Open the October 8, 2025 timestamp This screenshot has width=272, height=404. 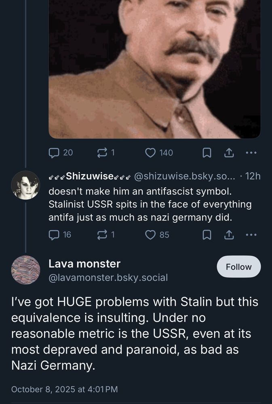[x=64, y=389]
